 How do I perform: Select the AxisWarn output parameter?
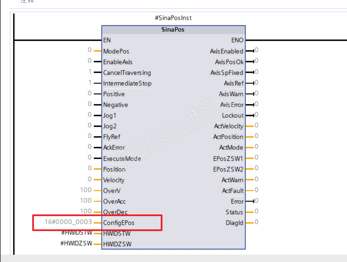click(231, 94)
